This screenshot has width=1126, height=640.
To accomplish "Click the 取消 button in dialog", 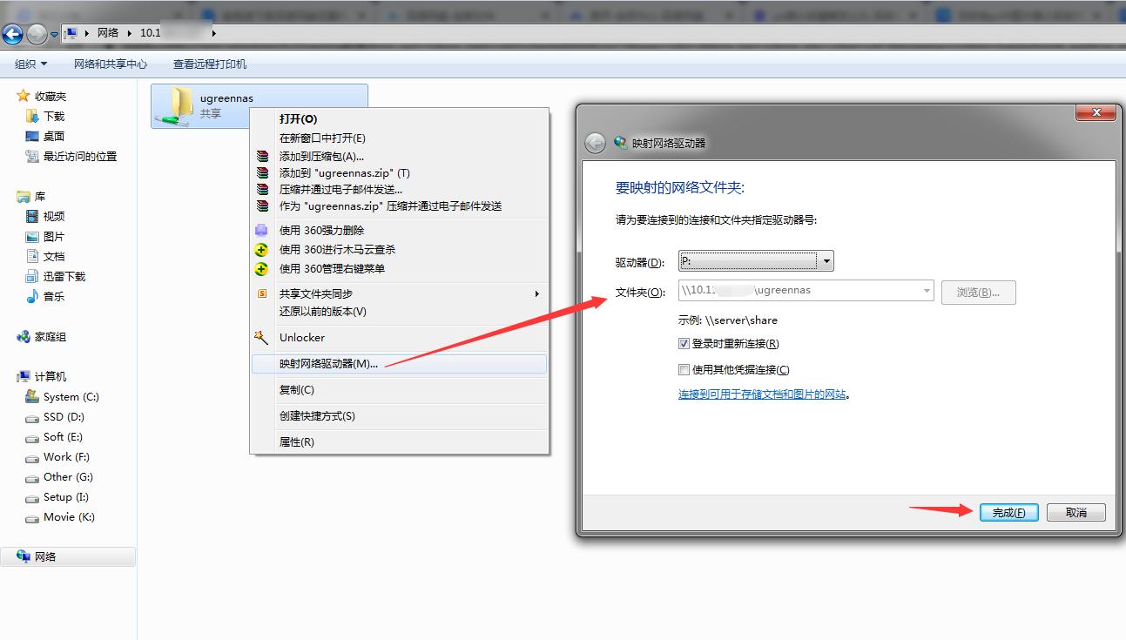I will click(1076, 512).
